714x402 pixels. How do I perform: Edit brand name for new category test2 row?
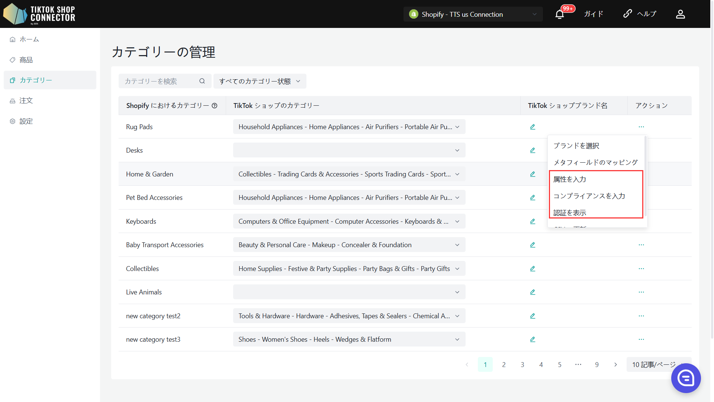[533, 316]
